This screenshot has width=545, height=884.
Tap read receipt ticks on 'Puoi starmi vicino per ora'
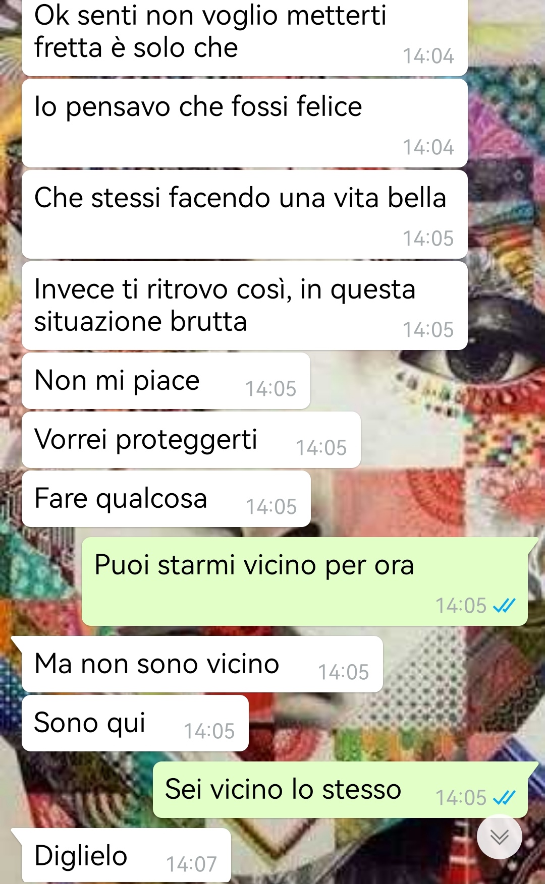pyautogui.click(x=504, y=605)
